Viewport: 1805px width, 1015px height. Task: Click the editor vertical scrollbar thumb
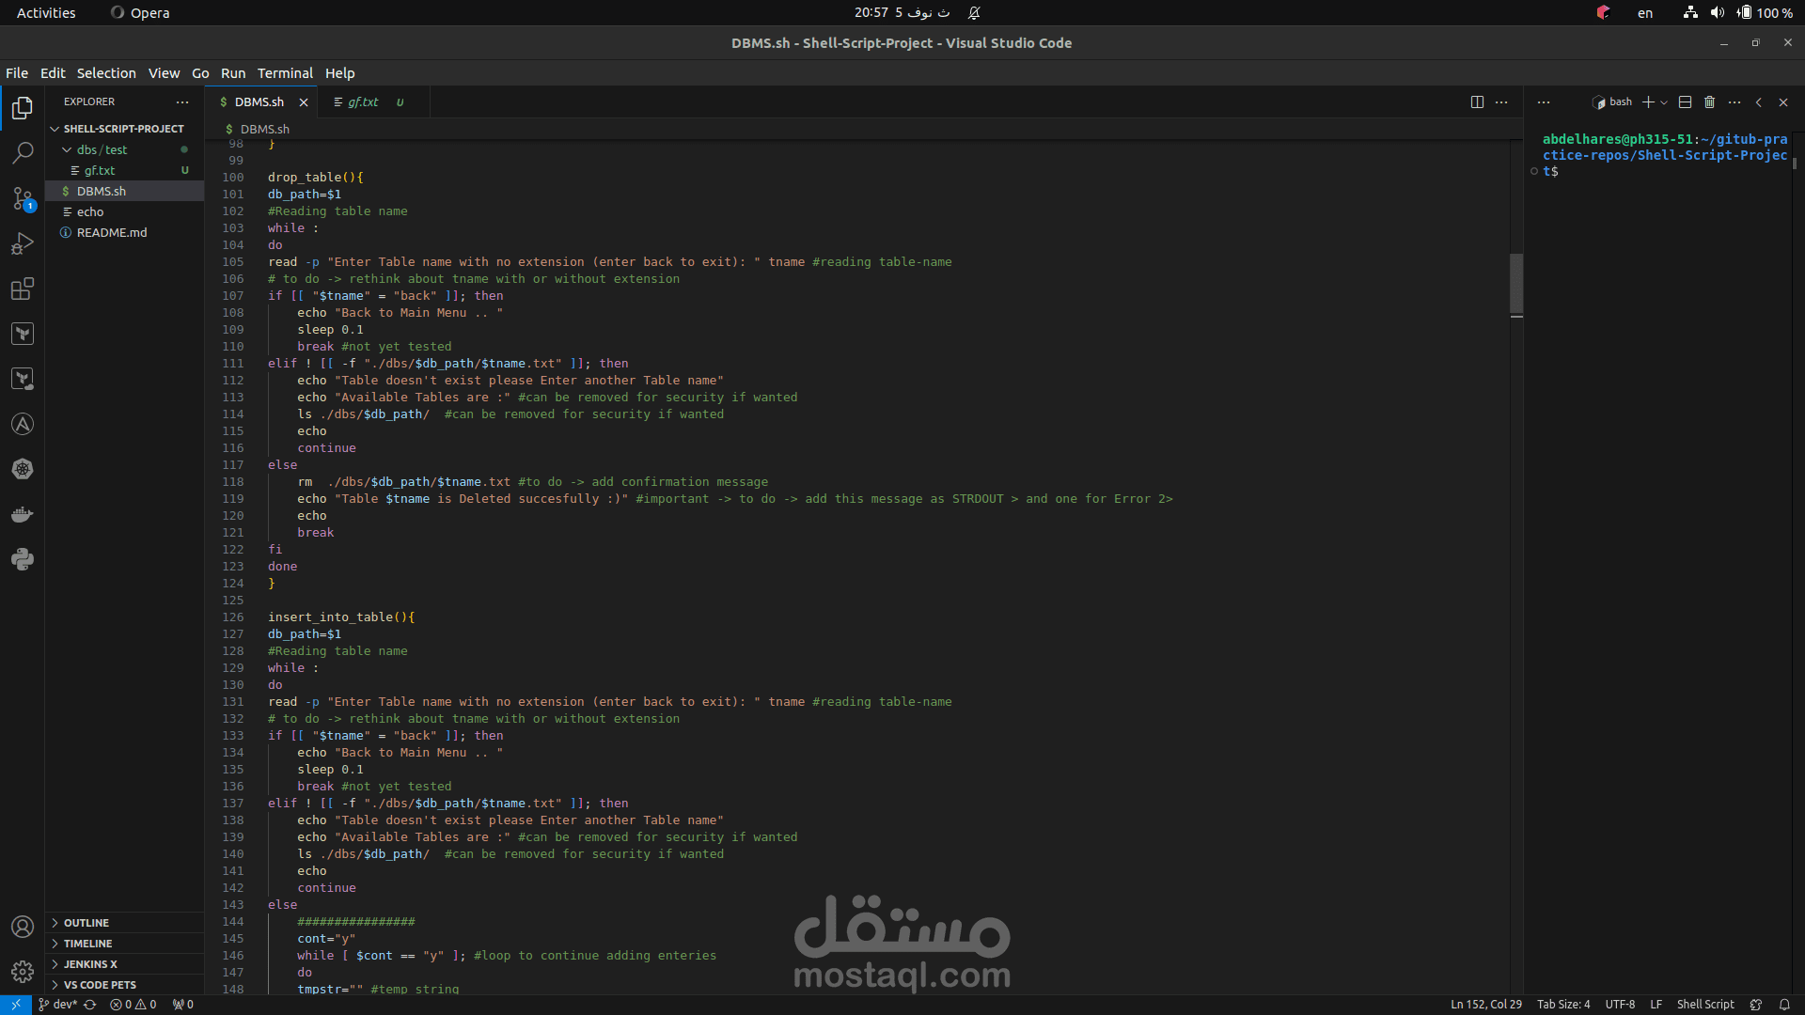pos(1515,282)
